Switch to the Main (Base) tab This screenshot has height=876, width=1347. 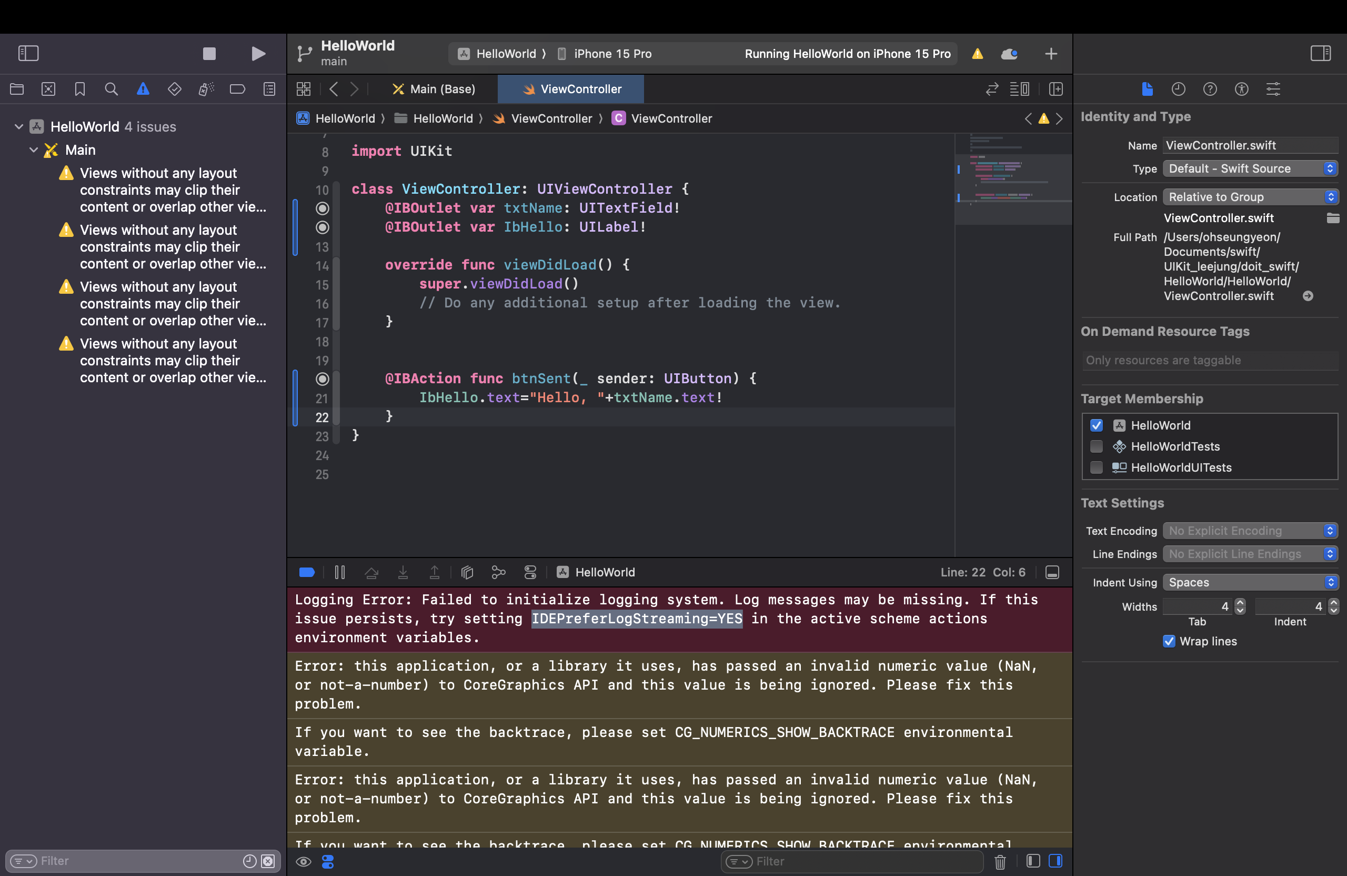pos(434,89)
